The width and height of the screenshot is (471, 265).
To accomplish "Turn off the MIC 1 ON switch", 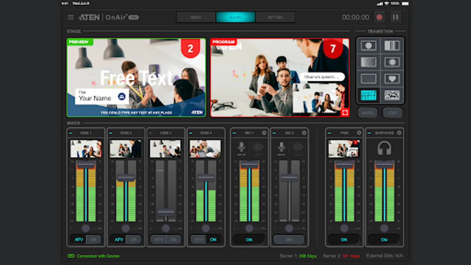I will tap(249, 240).
